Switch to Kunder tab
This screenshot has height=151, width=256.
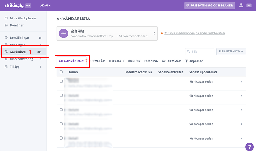click(134, 61)
